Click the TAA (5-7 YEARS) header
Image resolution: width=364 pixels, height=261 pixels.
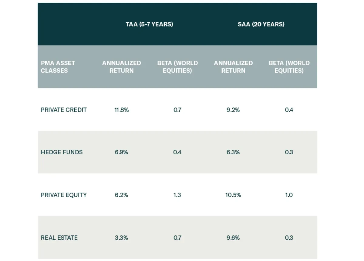tap(149, 24)
